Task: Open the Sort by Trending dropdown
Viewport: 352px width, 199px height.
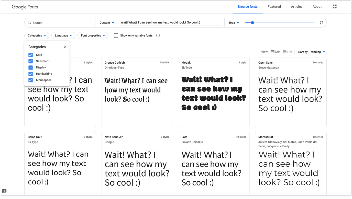Action: 312,52
